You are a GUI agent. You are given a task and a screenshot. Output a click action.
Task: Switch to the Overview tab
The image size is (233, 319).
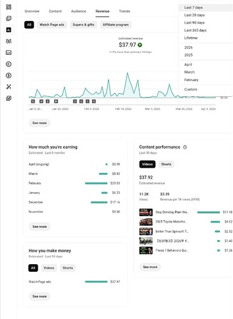point(32,11)
